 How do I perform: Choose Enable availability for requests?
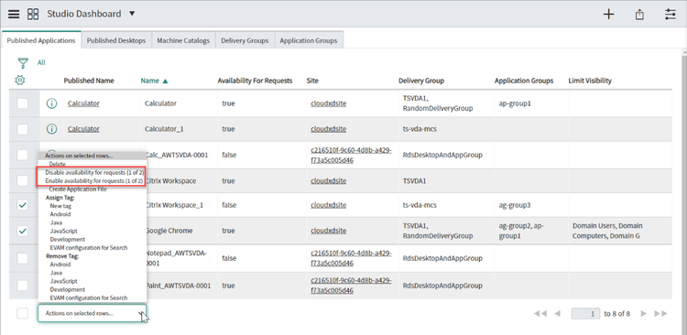(x=93, y=181)
